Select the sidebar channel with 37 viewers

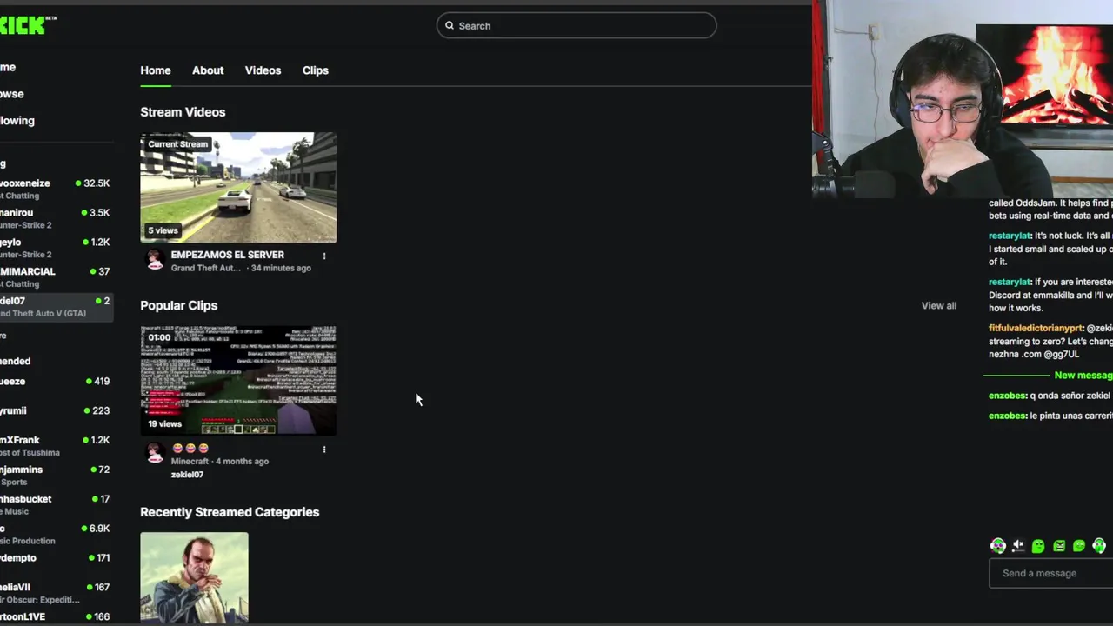click(x=56, y=276)
